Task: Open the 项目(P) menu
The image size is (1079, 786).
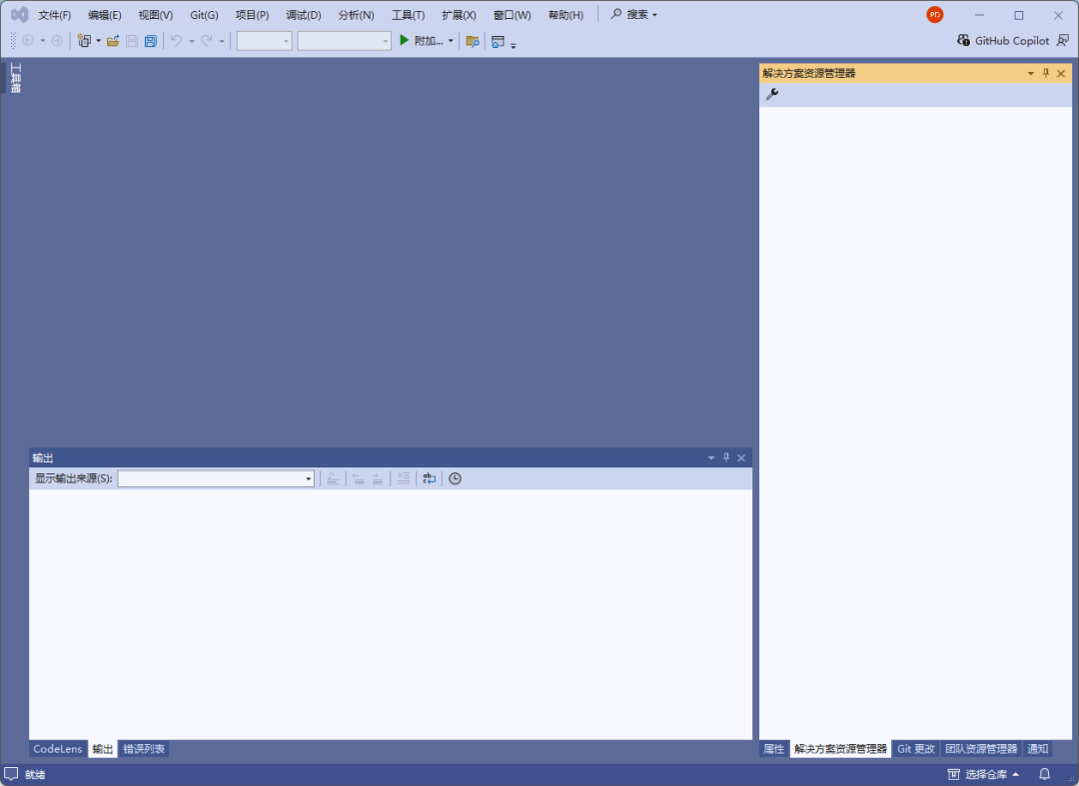Action: point(252,15)
